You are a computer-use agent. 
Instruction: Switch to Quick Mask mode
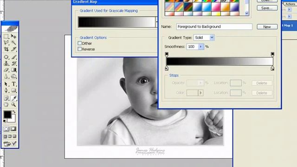coord(13,129)
